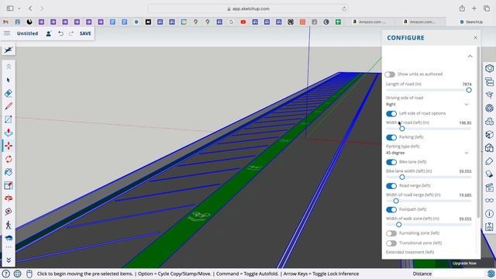Image resolution: width=496 pixels, height=279 pixels.
Task: Toggle Footpath (left) switch
Action: [x=391, y=209]
